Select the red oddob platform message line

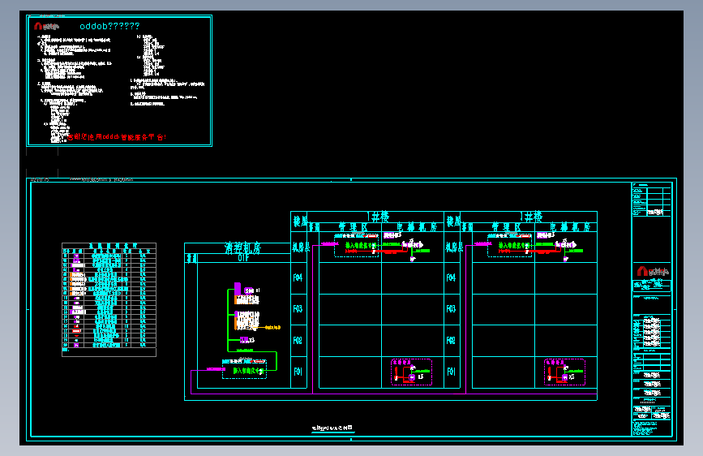[117, 137]
